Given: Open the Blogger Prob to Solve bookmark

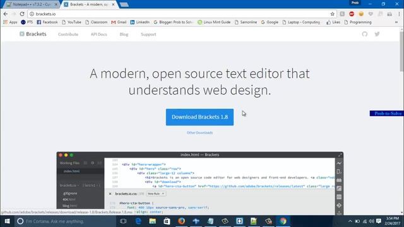Looking at the screenshot, I should coord(173,22).
